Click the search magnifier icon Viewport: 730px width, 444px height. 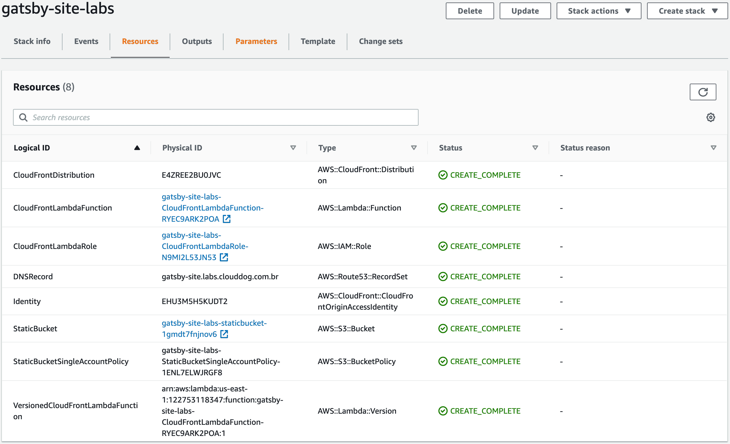23,117
